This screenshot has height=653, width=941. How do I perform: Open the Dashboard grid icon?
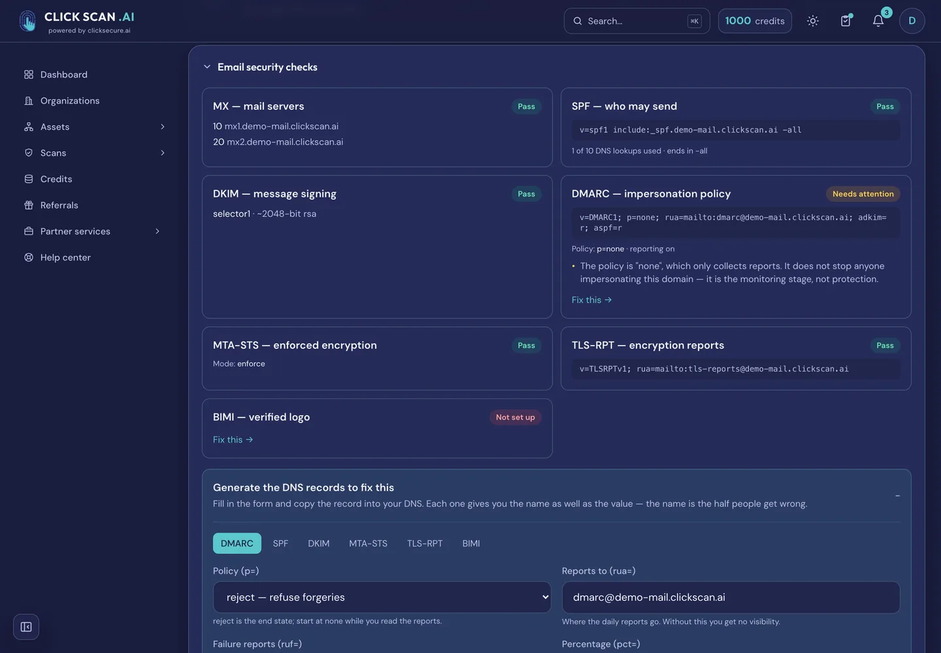tap(29, 74)
